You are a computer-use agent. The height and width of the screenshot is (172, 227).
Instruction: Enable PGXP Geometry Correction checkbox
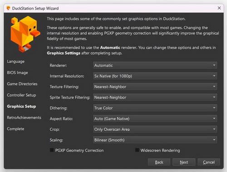52,150
